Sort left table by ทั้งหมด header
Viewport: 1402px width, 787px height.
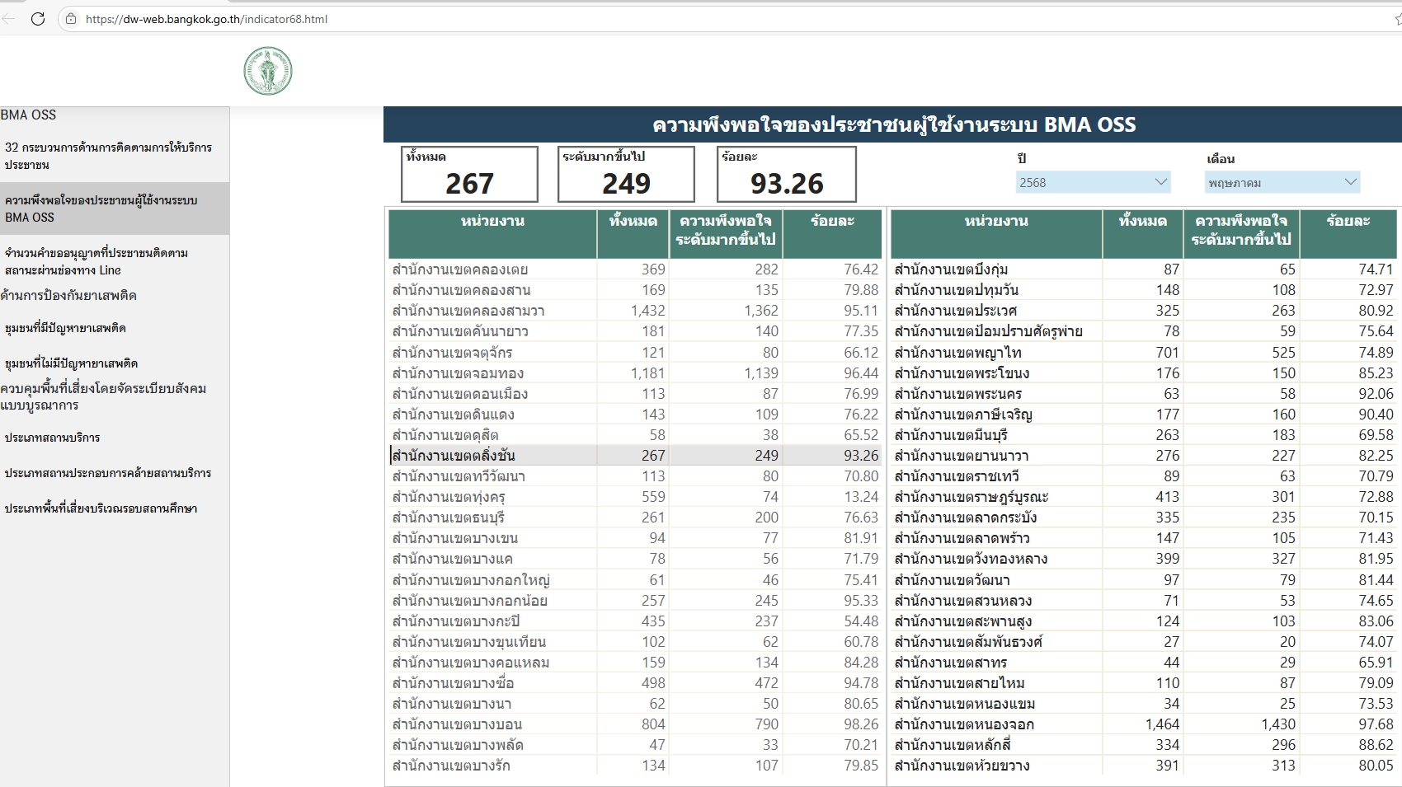(633, 234)
